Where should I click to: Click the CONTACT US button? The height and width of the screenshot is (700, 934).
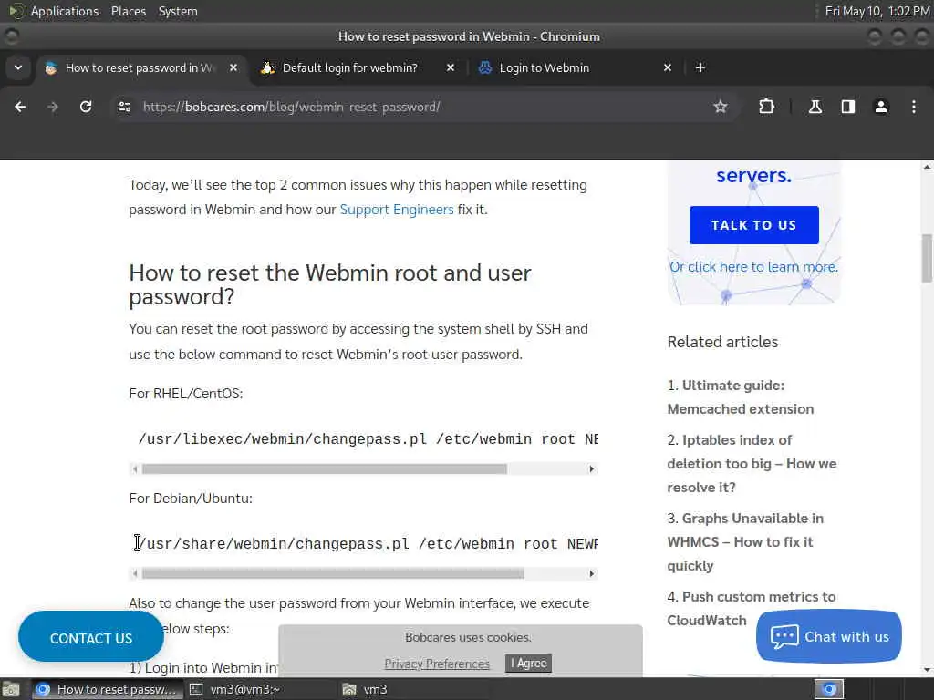point(91,638)
